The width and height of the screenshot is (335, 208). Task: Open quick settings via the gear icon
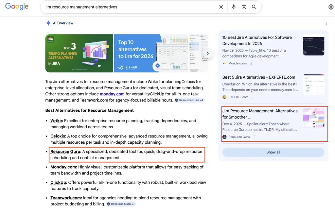[331, 7]
